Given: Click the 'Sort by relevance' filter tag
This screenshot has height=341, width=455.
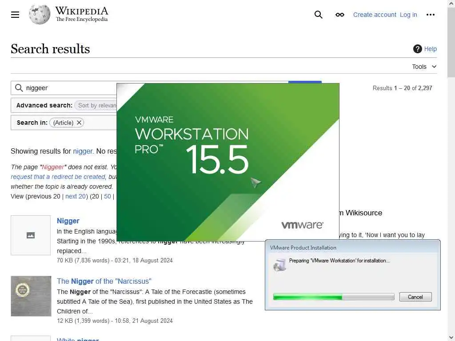Looking at the screenshot, I should 96,105.
